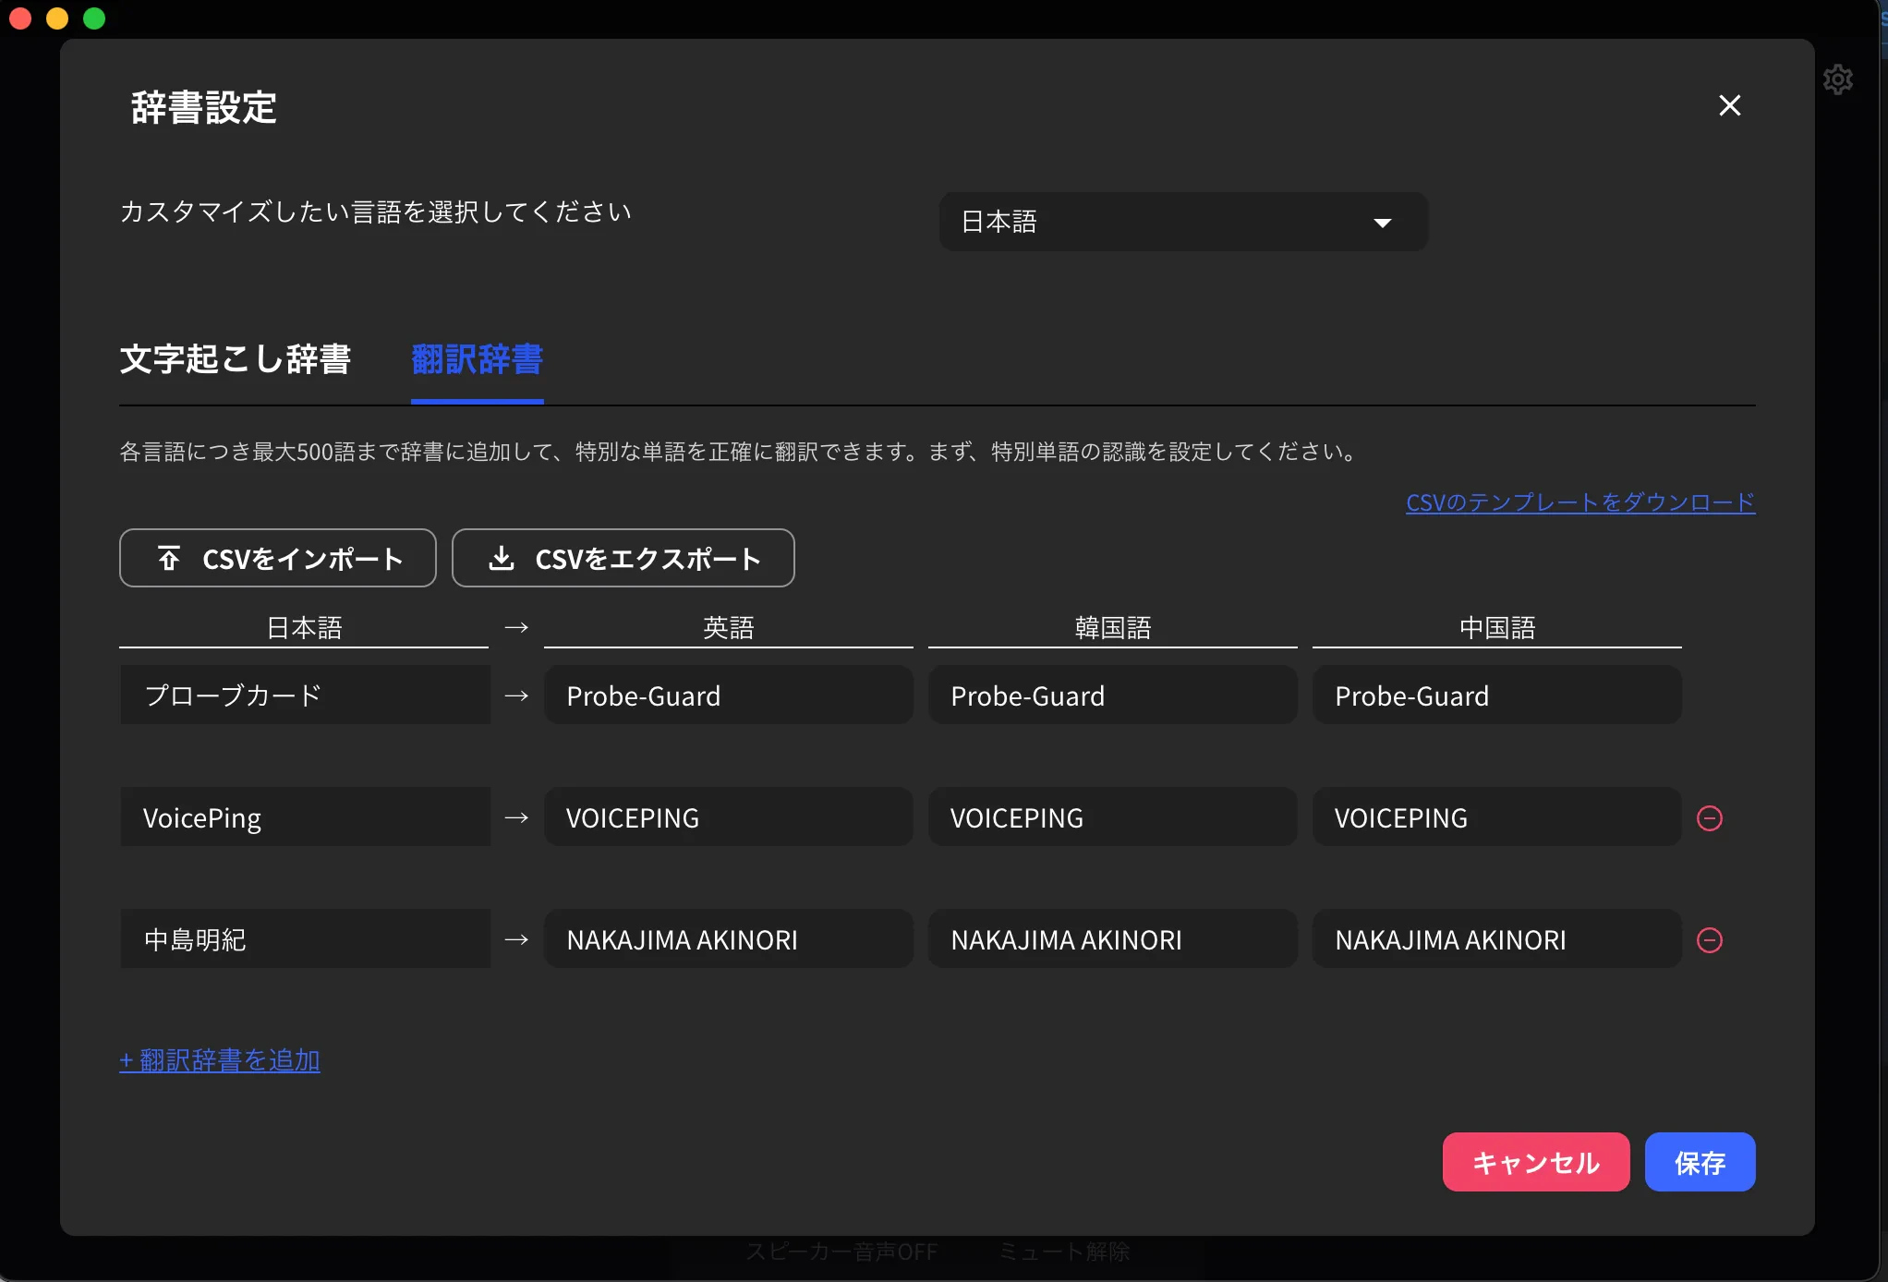This screenshot has height=1282, width=1888.
Task: Edit the 中島明紀 source field
Action: [x=305, y=938]
